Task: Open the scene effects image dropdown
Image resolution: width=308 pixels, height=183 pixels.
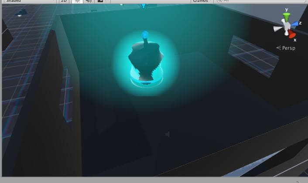Action: tap(103, 1)
